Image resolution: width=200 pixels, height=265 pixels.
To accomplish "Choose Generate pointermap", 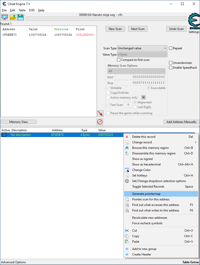I will click(x=161, y=194).
